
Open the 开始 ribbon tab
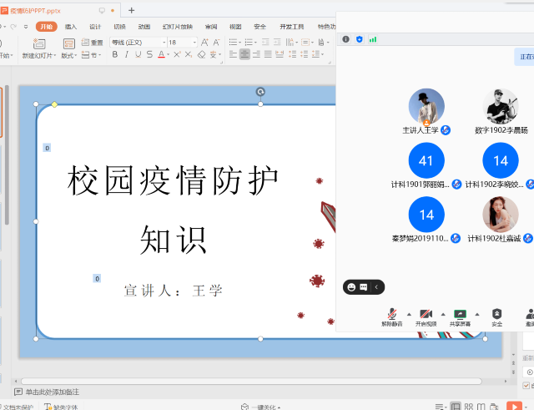[x=47, y=27]
